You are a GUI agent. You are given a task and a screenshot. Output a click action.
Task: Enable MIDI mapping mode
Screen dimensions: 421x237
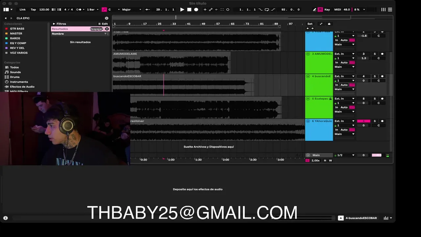[337, 10]
